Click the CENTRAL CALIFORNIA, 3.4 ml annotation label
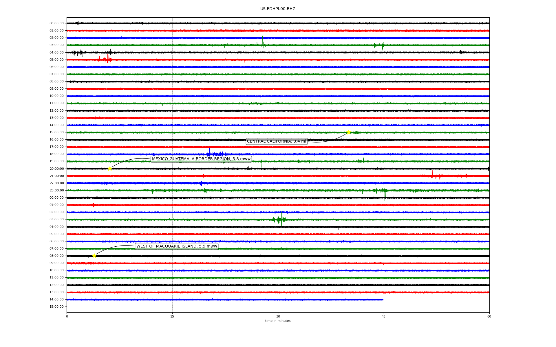The image size is (556, 347). pos(276,141)
